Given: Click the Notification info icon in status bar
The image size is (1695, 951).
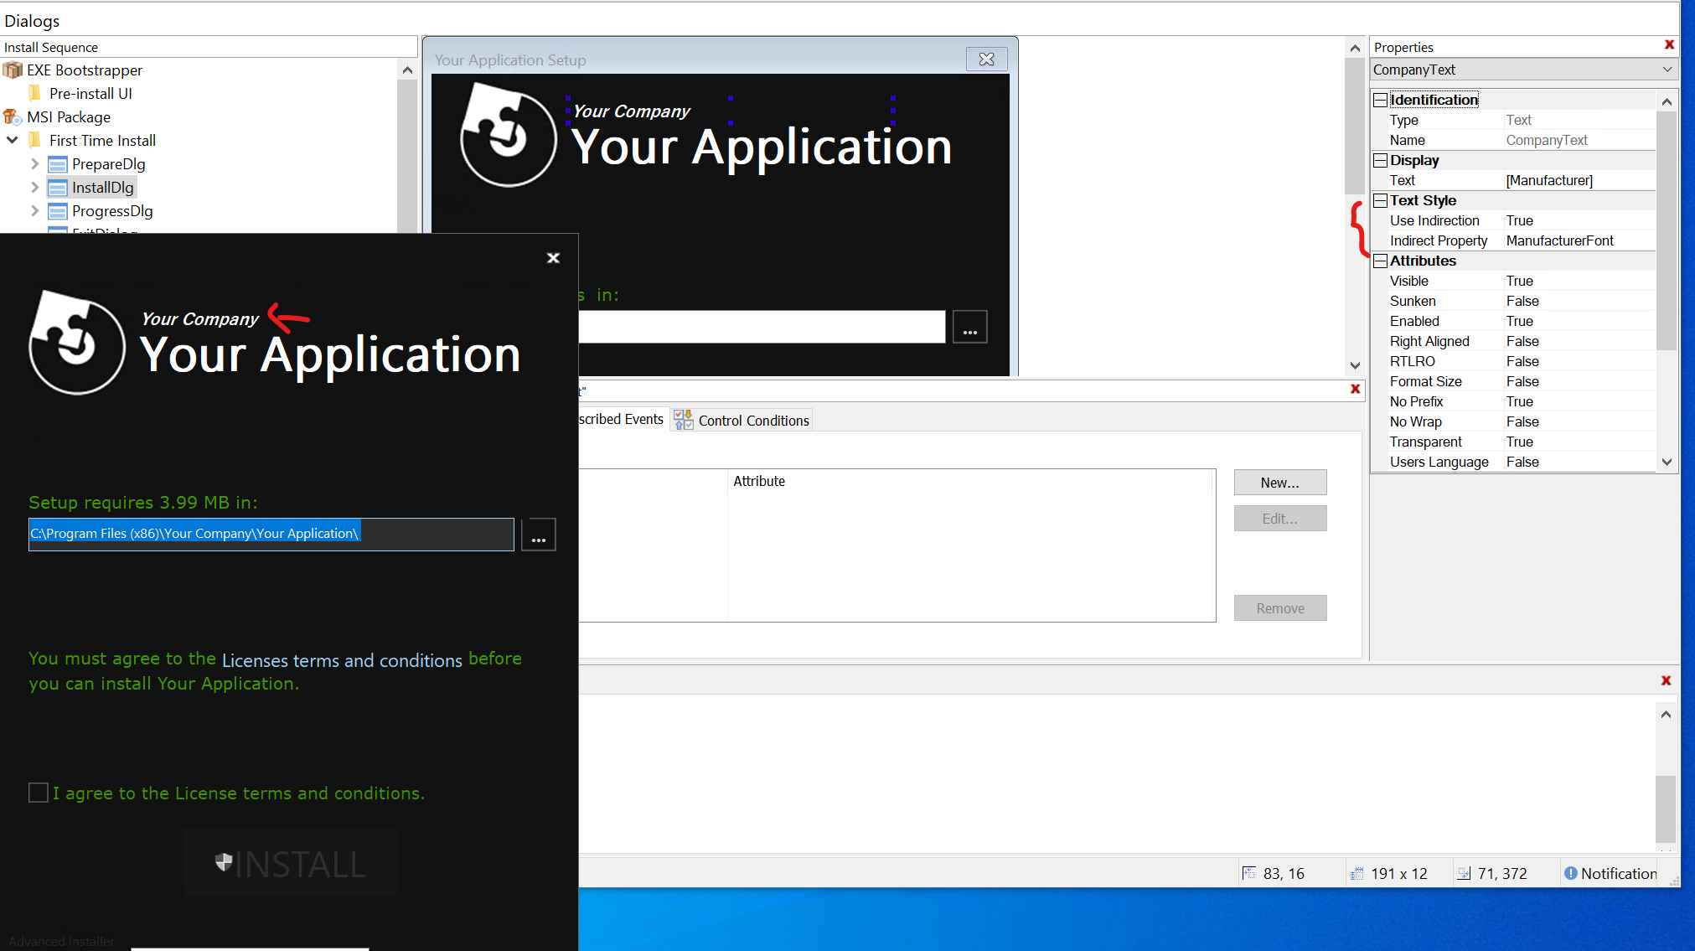Looking at the screenshot, I should tap(1571, 874).
